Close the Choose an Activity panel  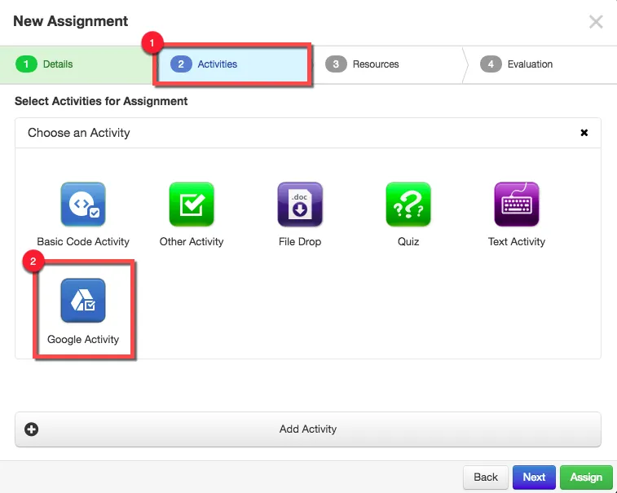click(584, 133)
